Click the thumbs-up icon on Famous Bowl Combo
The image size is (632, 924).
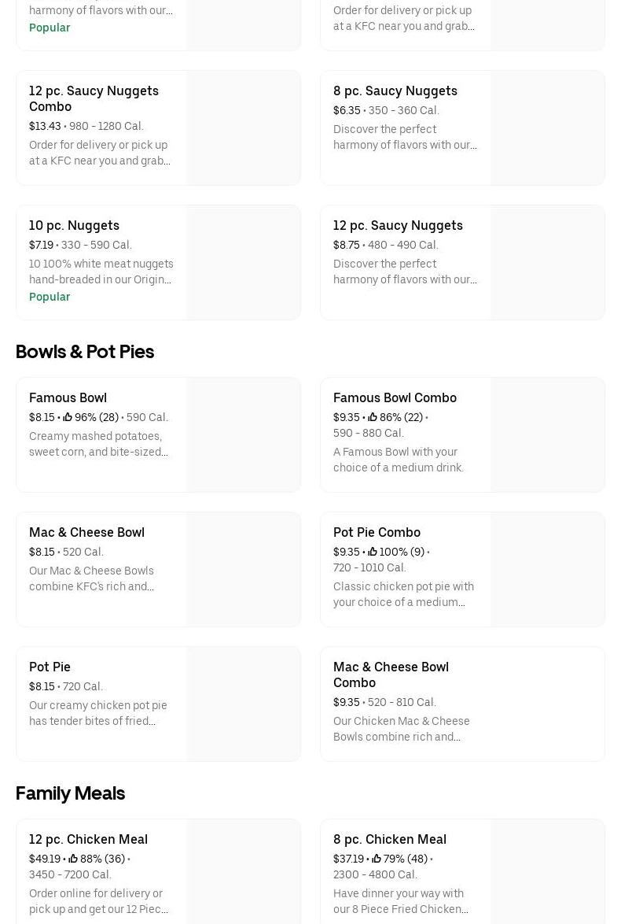pos(373,417)
